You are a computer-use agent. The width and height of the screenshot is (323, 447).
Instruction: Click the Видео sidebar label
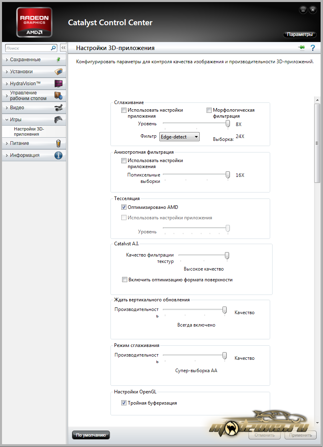[17, 108]
